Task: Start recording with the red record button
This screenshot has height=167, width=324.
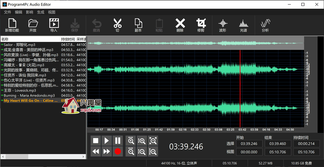Action: pyautogui.click(x=118, y=151)
